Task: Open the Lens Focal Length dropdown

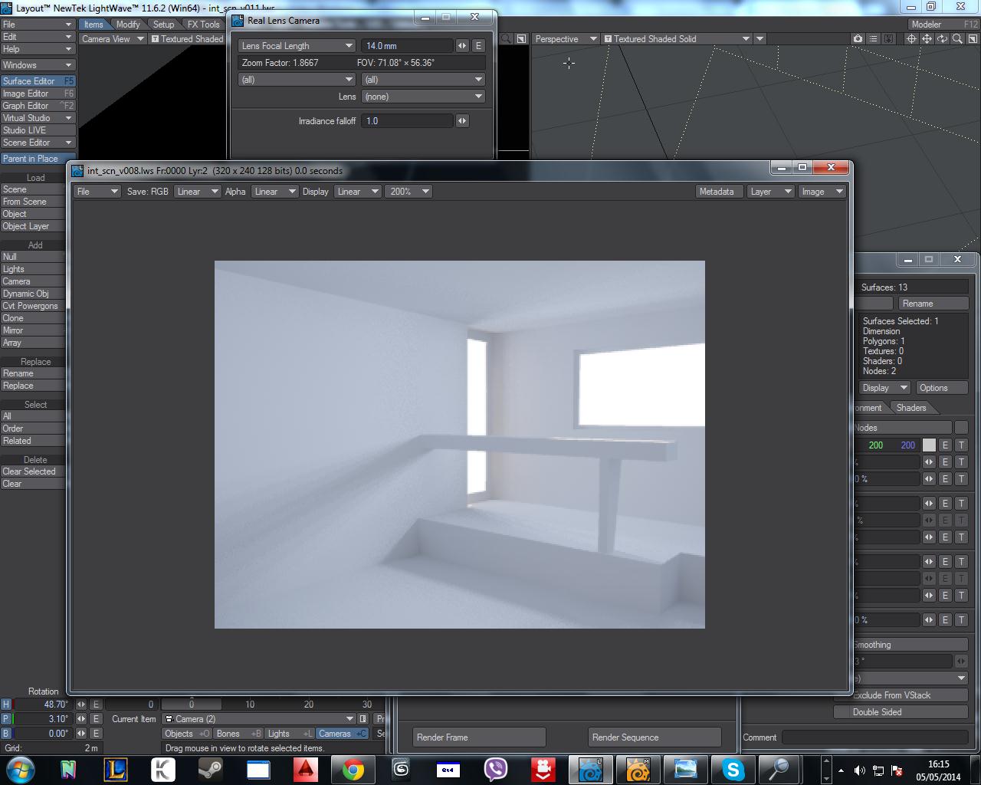Action: (296, 46)
